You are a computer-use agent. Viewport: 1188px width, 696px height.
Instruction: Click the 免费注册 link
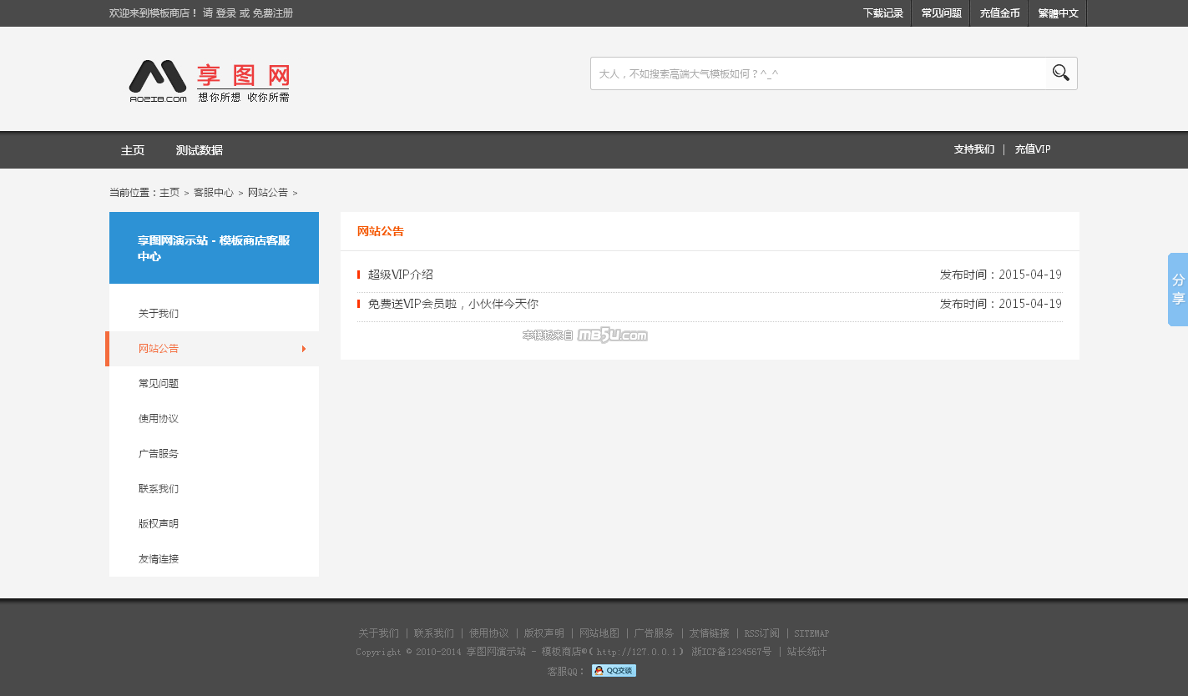(272, 13)
